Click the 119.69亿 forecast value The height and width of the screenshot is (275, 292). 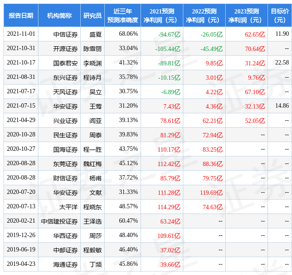211,193
